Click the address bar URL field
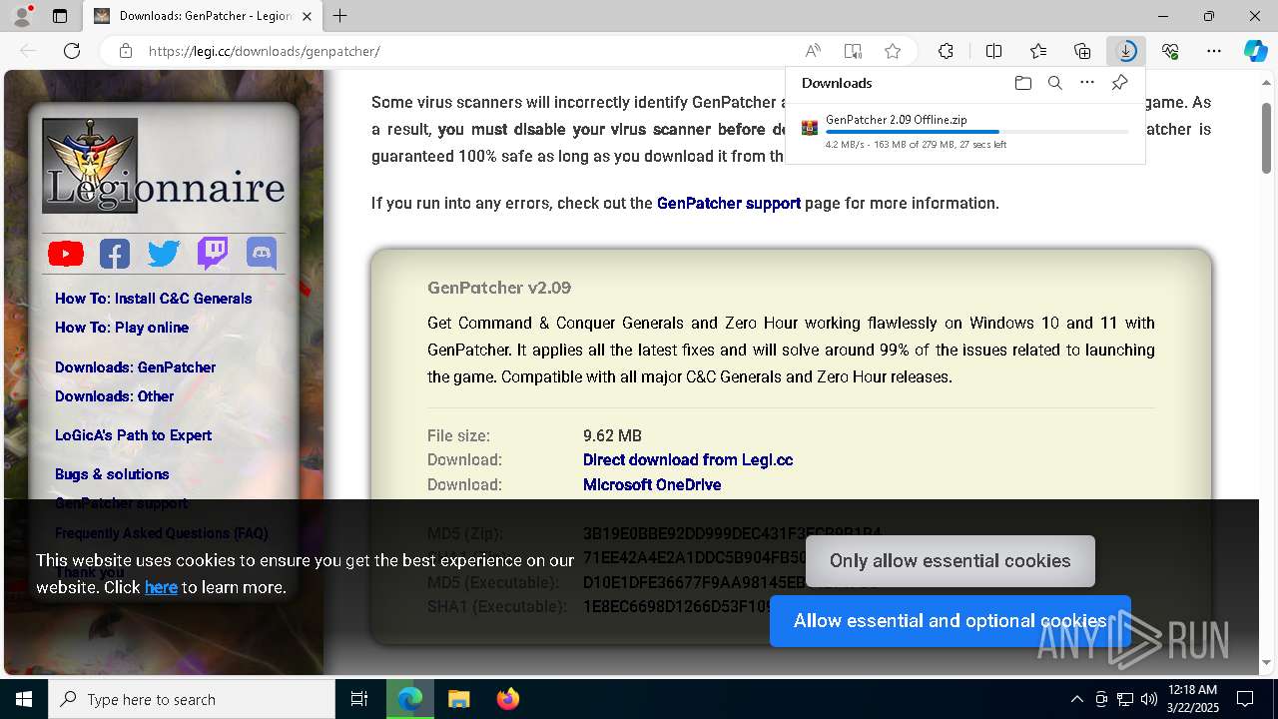 (x=469, y=51)
